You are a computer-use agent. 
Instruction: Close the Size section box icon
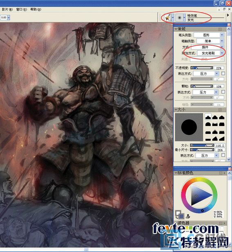click(x=220, y=110)
